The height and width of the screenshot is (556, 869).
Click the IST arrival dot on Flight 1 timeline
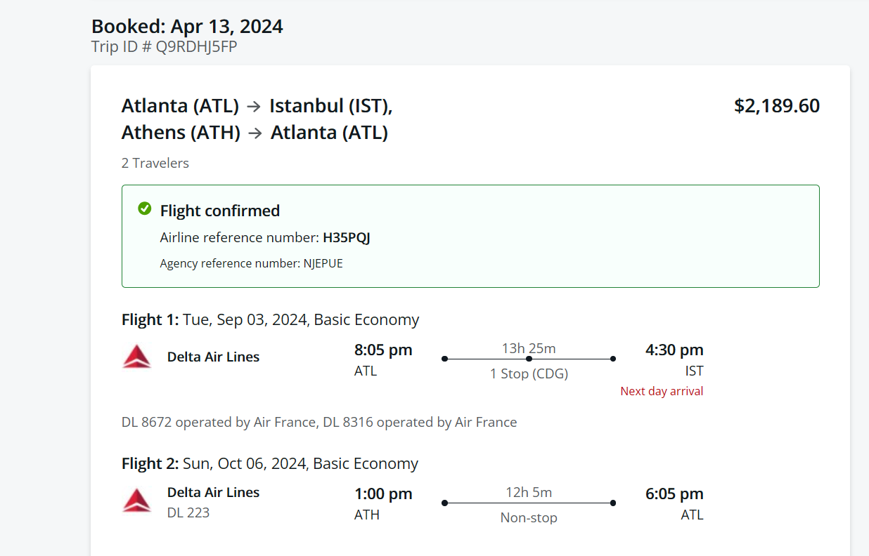click(x=613, y=359)
